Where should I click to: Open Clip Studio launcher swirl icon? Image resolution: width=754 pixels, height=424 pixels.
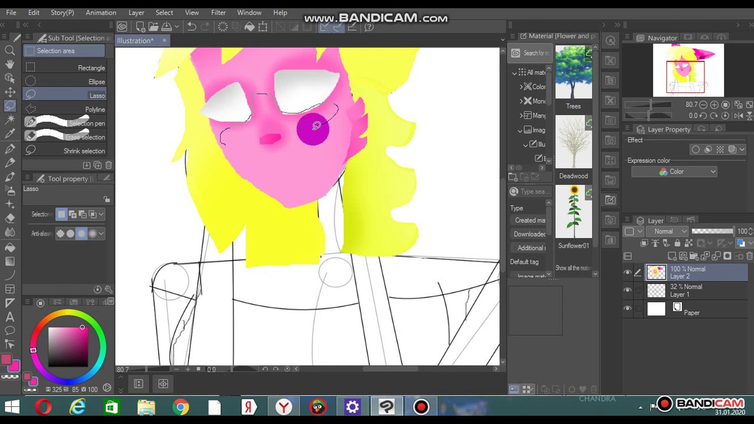click(122, 26)
